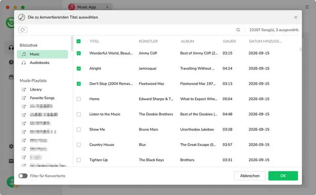The width and height of the screenshot is (316, 195).
Task: Click the headphones icon beside Audiobooks
Action: [x=24, y=63]
